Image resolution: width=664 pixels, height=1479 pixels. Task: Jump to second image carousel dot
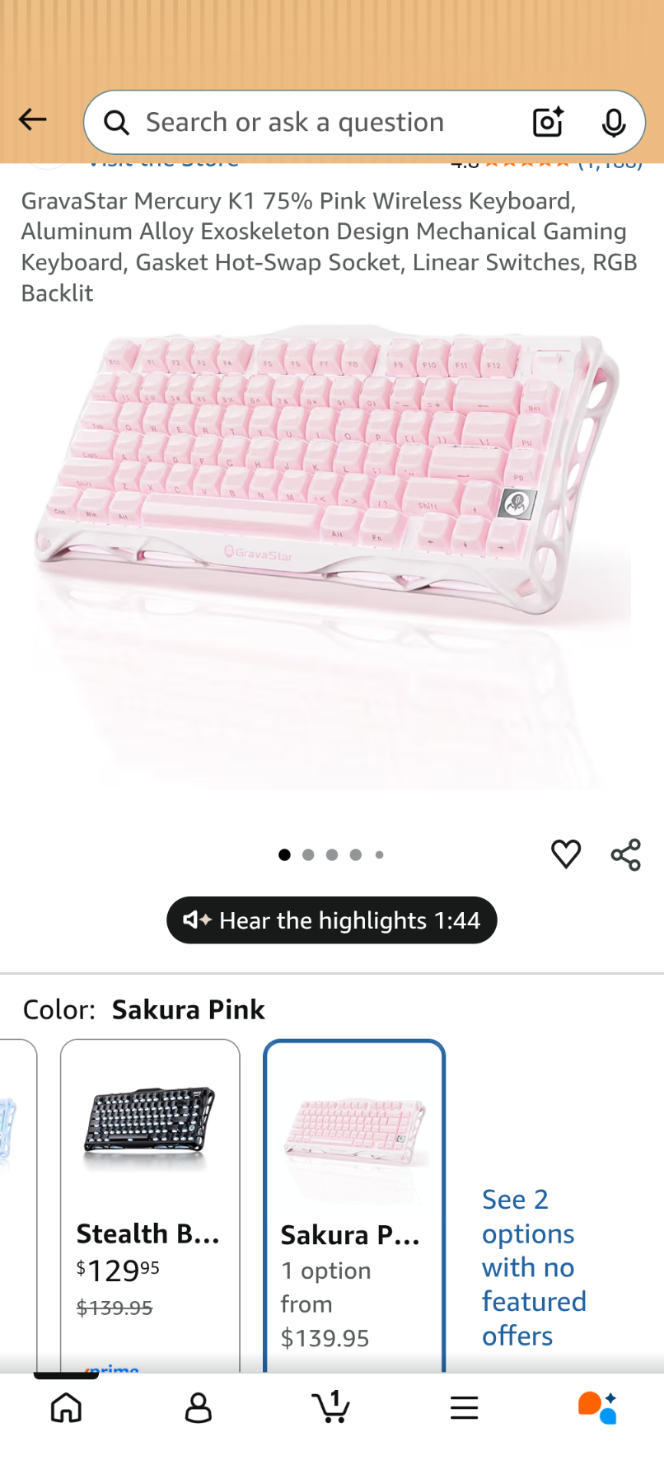click(x=308, y=855)
